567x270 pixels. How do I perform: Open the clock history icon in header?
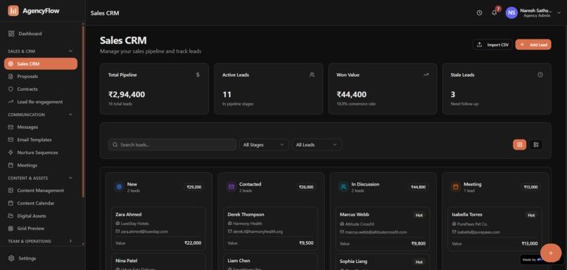[479, 13]
